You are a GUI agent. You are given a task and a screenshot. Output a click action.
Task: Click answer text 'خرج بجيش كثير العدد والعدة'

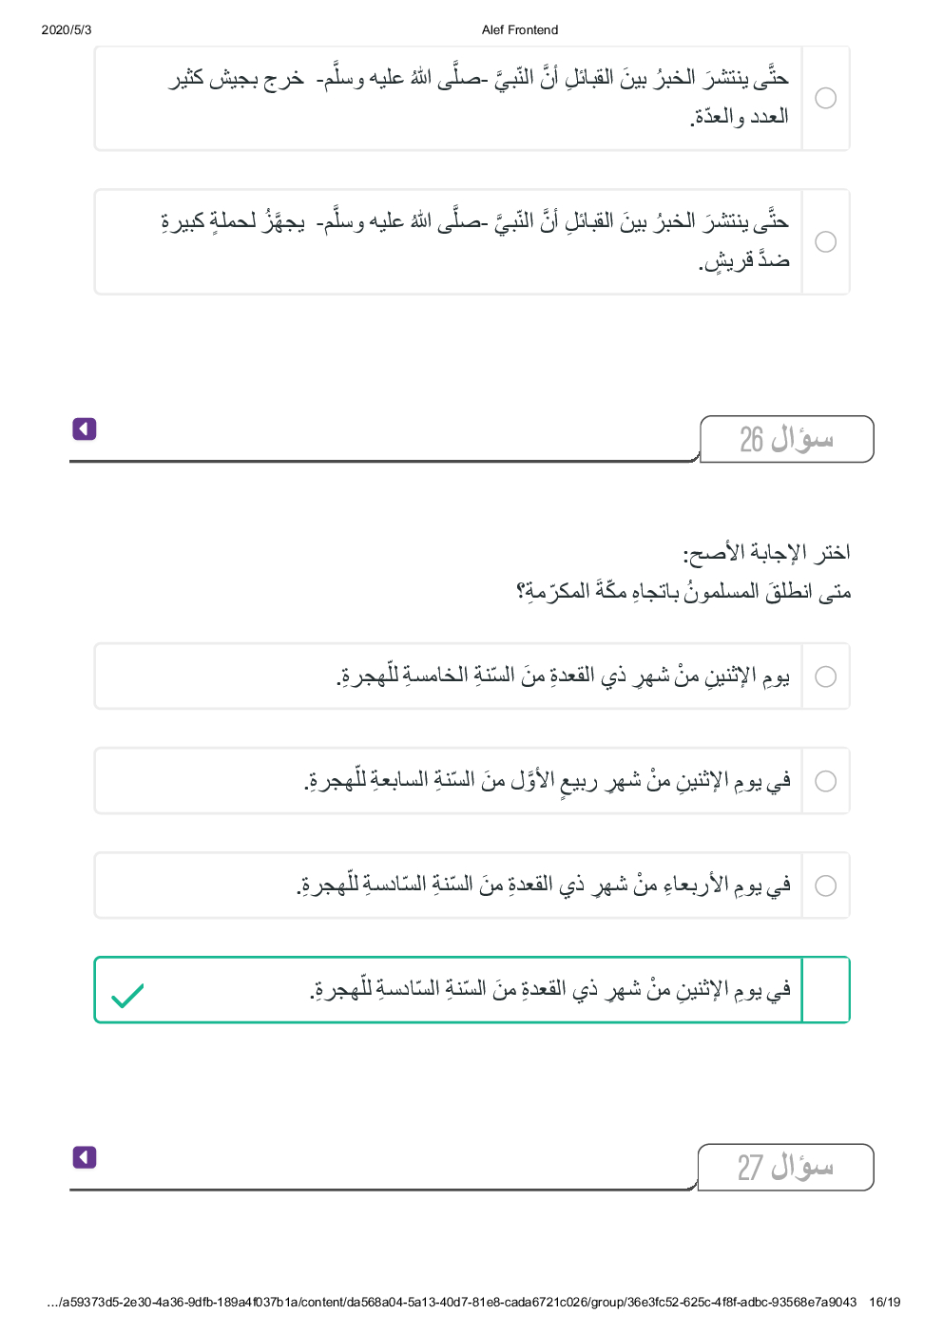pyautogui.click(x=479, y=97)
